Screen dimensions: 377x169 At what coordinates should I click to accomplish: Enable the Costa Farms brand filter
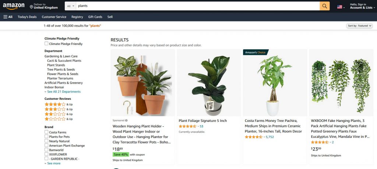point(46,132)
